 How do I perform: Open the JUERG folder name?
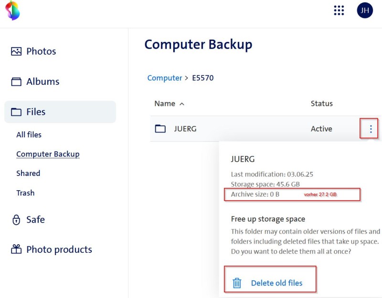coord(185,129)
